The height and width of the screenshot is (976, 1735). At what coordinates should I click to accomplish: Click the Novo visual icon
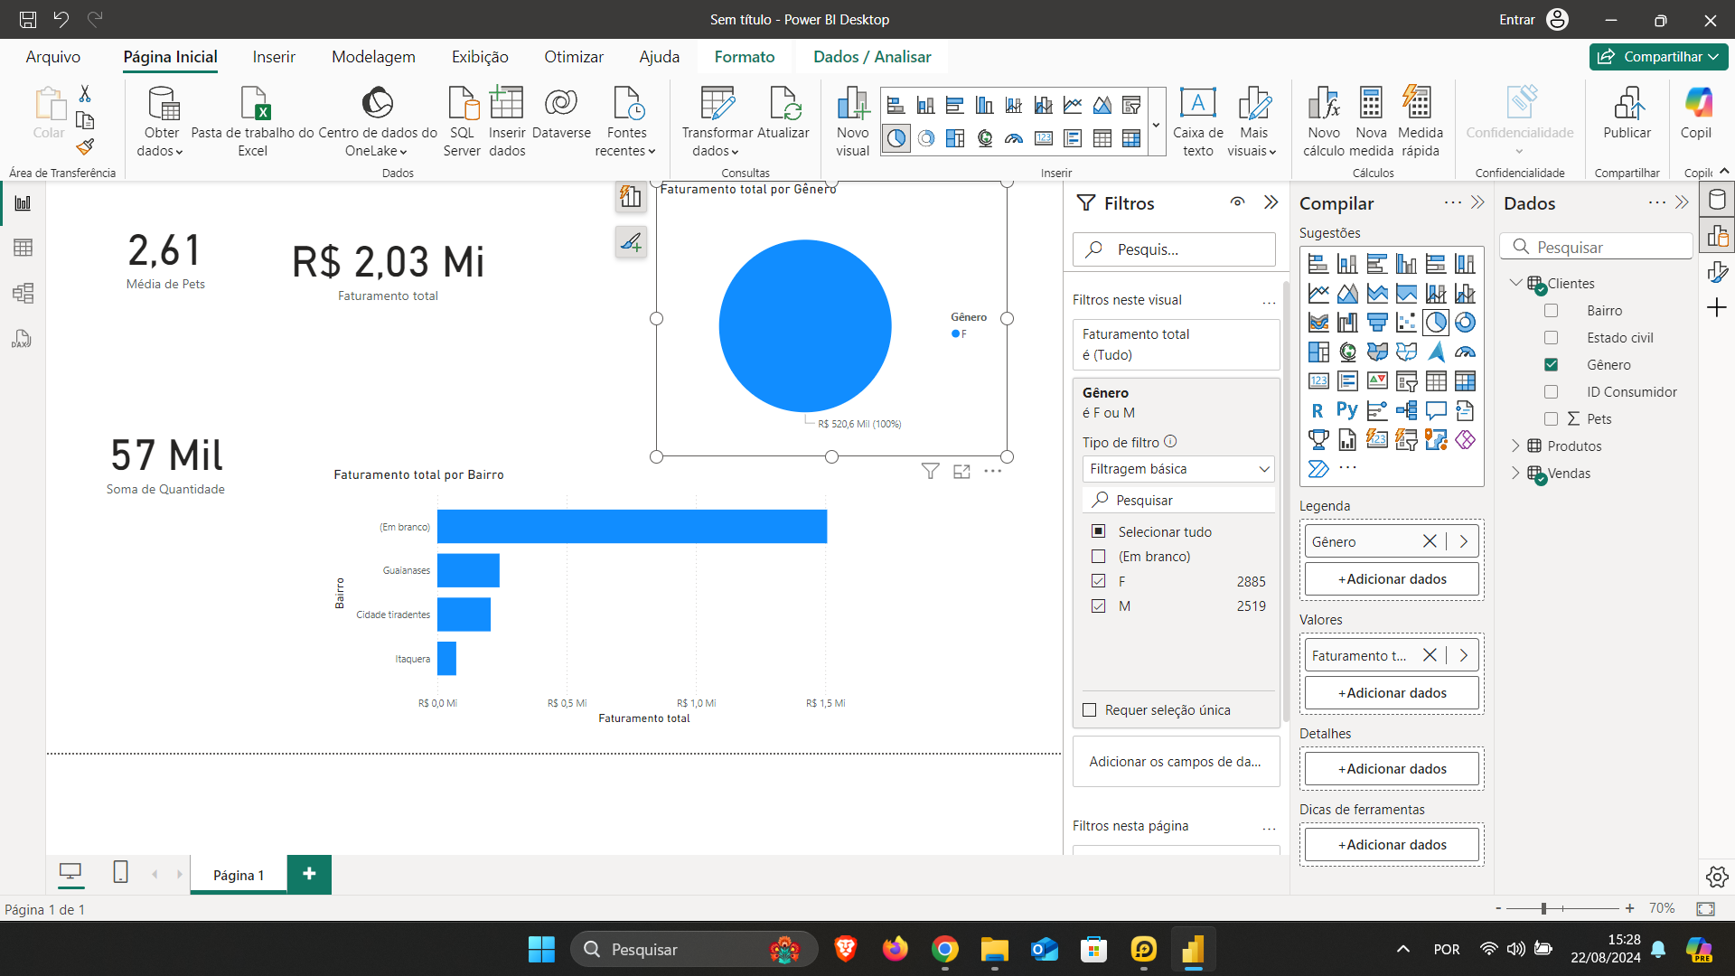pyautogui.click(x=852, y=104)
